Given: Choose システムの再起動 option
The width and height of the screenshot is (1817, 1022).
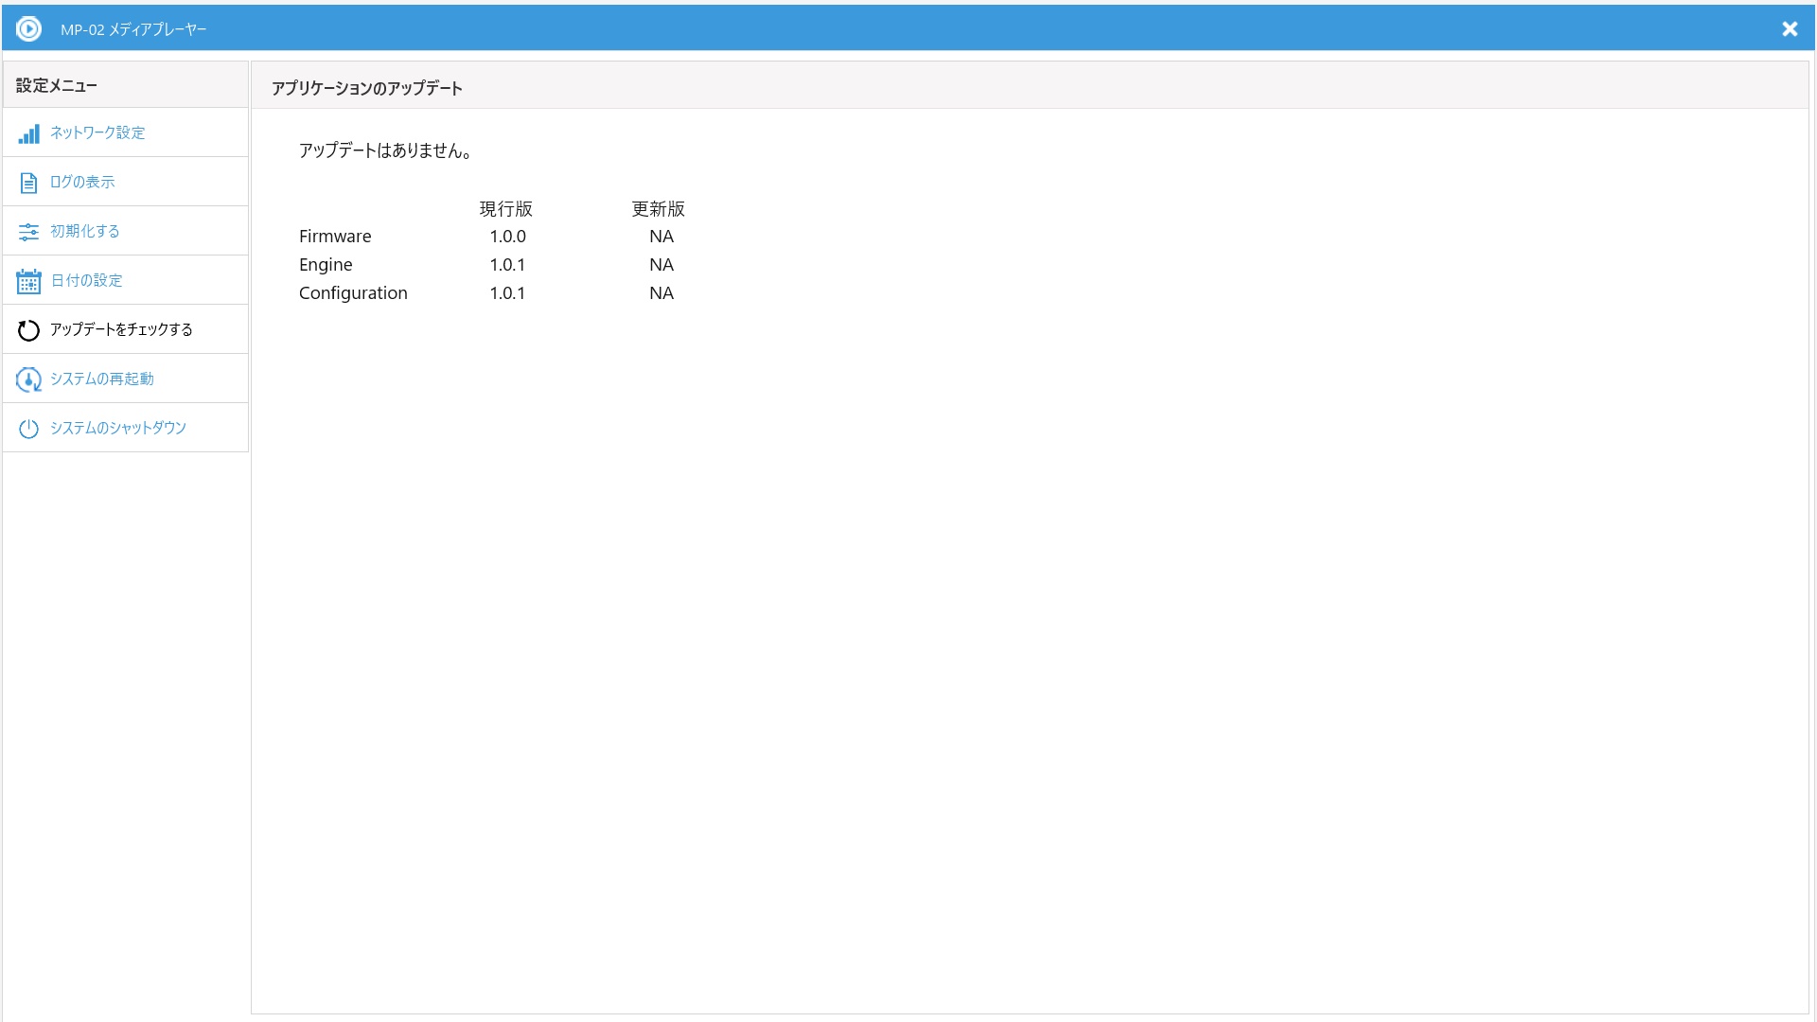Looking at the screenshot, I should (x=102, y=379).
